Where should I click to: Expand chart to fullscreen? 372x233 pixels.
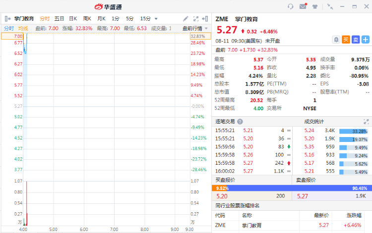coord(196,19)
